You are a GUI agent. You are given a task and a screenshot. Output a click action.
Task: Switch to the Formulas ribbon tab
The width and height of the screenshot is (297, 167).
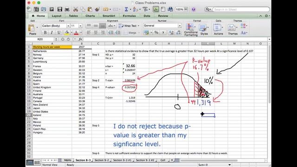coord(129,16)
